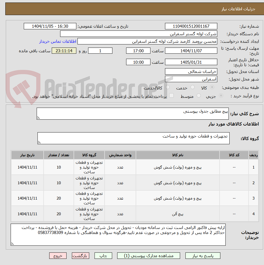The height and width of the screenshot is (265, 264).
Task: Click row number 4 cell
Action: pyautogui.click(x=254, y=214)
